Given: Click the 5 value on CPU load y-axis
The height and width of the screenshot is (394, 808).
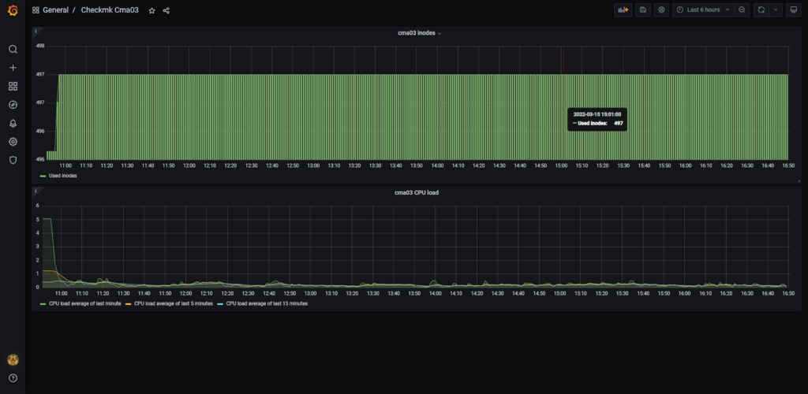Looking at the screenshot, I should [x=37, y=219].
